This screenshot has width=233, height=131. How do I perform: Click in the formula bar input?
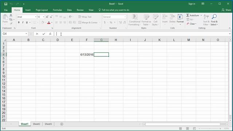click(x=141, y=34)
